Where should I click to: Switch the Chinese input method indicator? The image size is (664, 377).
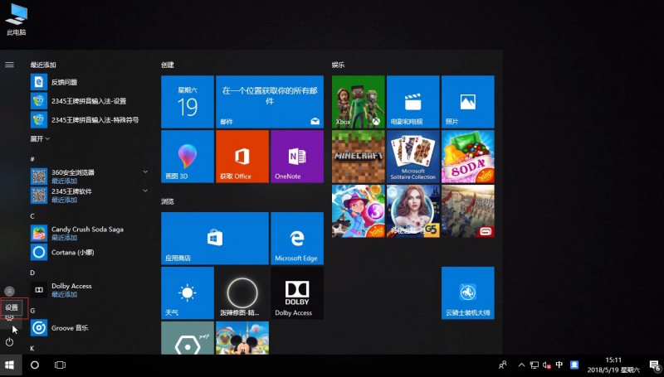(559, 365)
